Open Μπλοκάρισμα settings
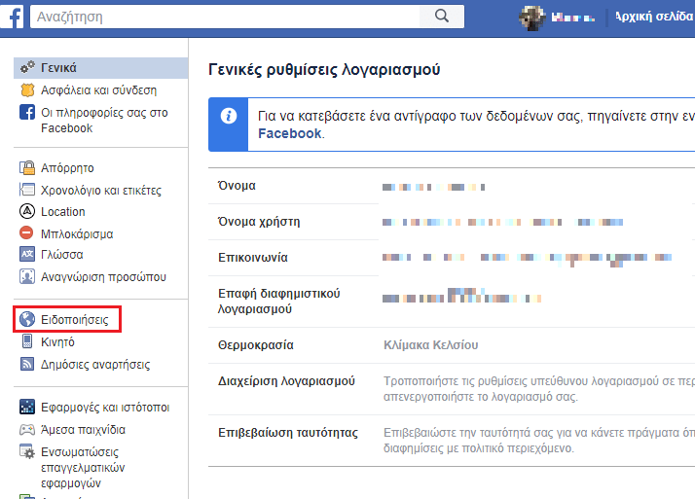Image resolution: width=695 pixels, height=499 pixels. click(x=77, y=233)
